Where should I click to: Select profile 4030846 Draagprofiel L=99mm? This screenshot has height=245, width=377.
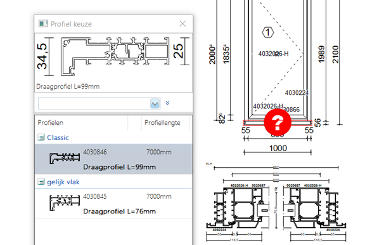point(113,159)
